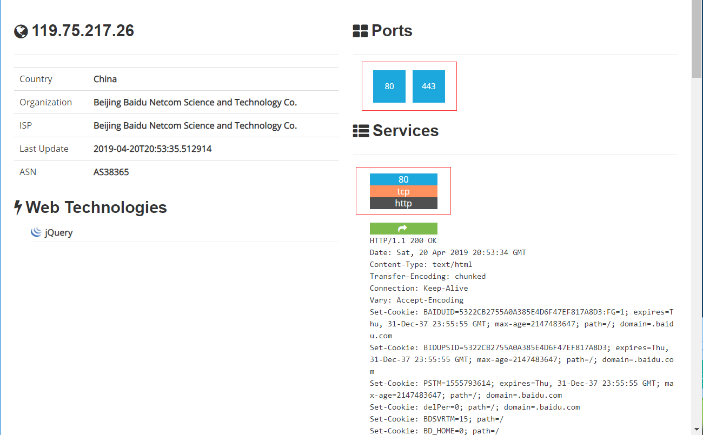The height and width of the screenshot is (435, 703).
Task: Click the Country row label
Action: tap(36, 79)
